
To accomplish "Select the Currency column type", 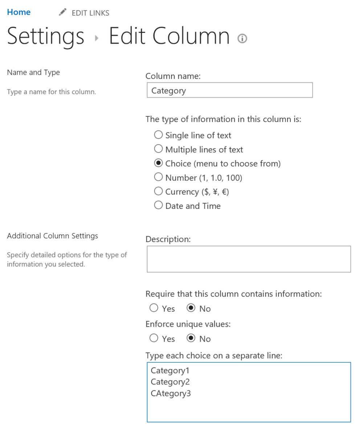I will (x=158, y=191).
